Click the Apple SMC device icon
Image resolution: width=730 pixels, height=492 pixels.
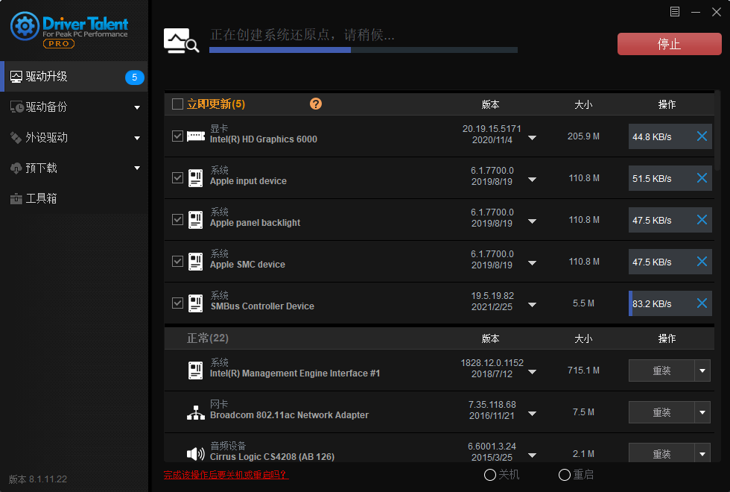coord(195,262)
